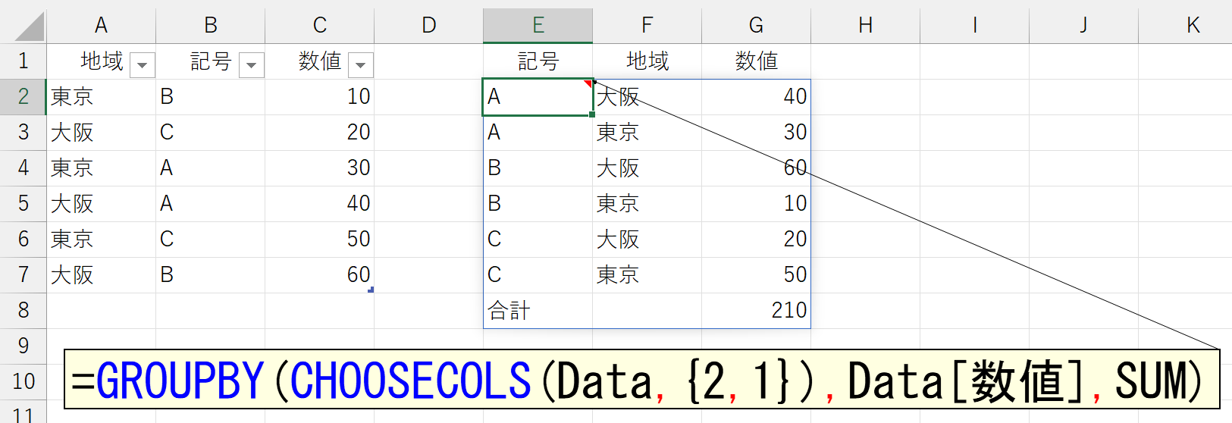Select column I header

click(x=975, y=26)
